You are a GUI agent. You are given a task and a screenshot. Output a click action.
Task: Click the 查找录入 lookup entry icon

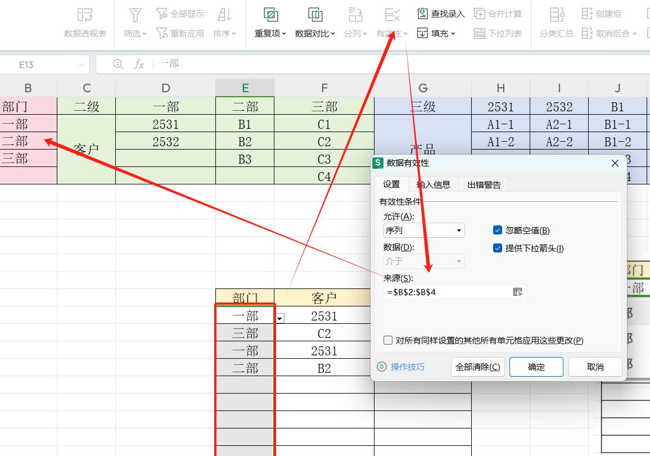click(422, 13)
